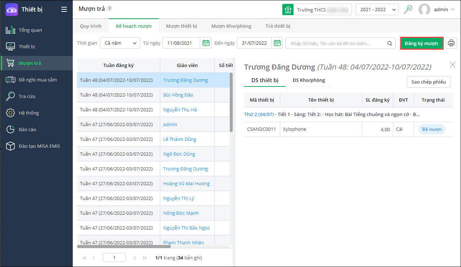Click the Đến ngày date field 31/07/2022

[x=254, y=43]
